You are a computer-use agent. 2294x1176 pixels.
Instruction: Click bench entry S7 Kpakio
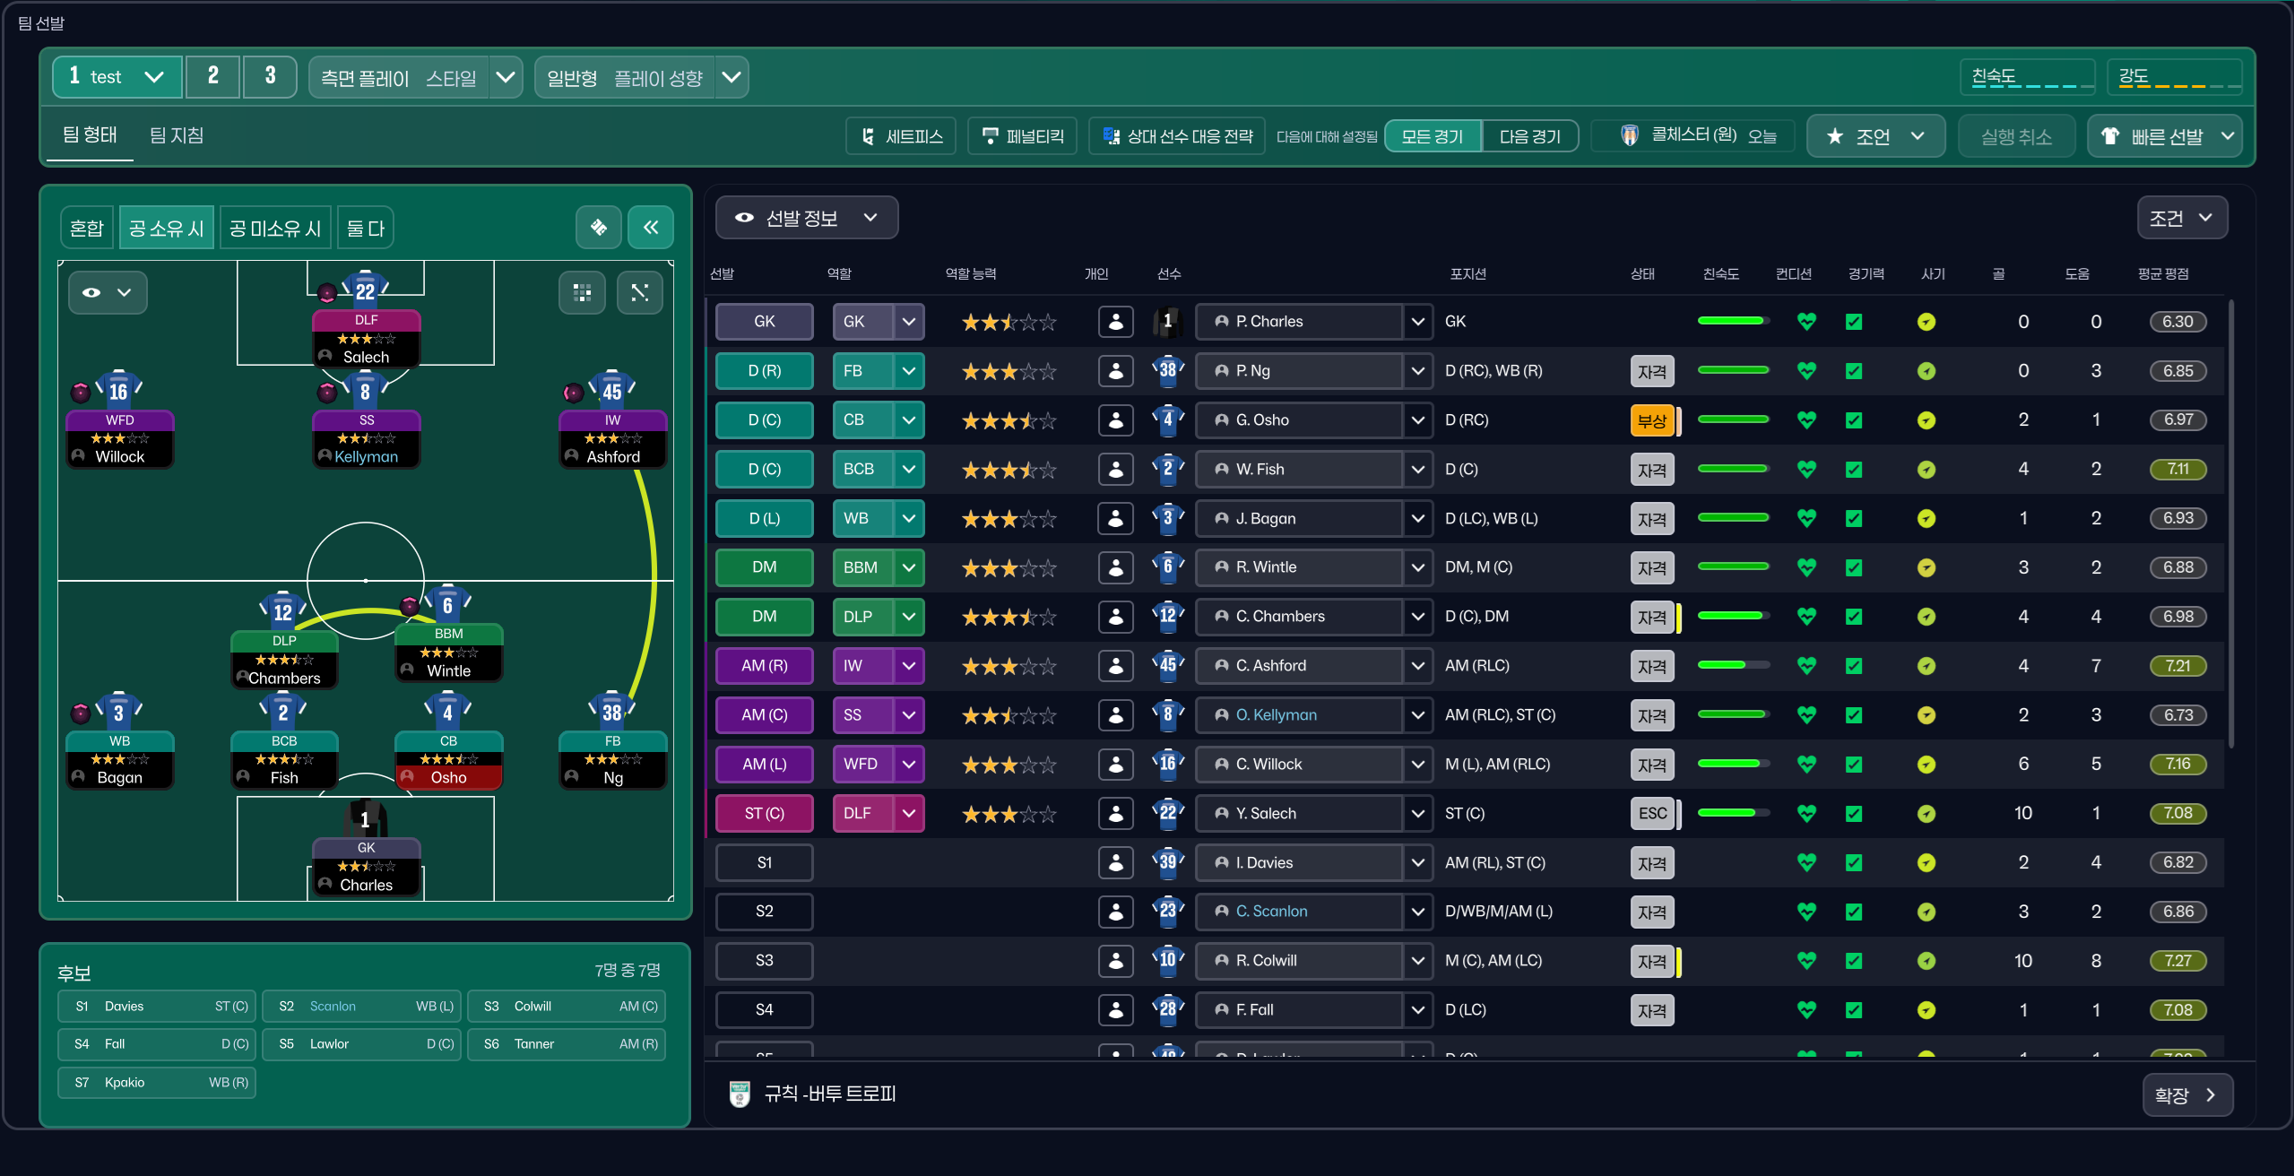[x=157, y=1083]
